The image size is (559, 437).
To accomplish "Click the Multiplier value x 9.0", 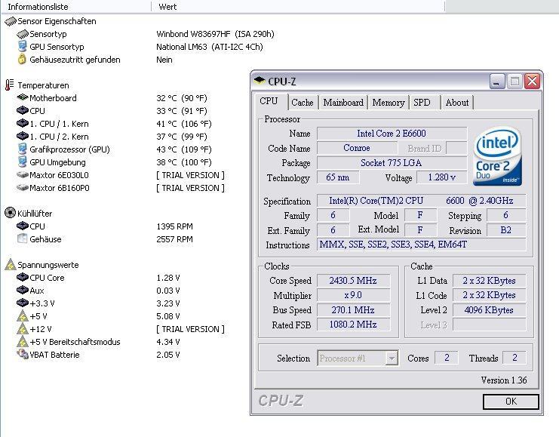I will tap(353, 295).
